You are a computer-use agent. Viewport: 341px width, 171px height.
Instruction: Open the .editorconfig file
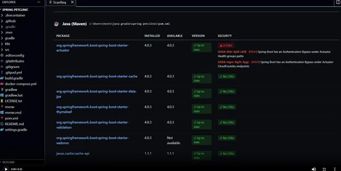tap(14, 55)
